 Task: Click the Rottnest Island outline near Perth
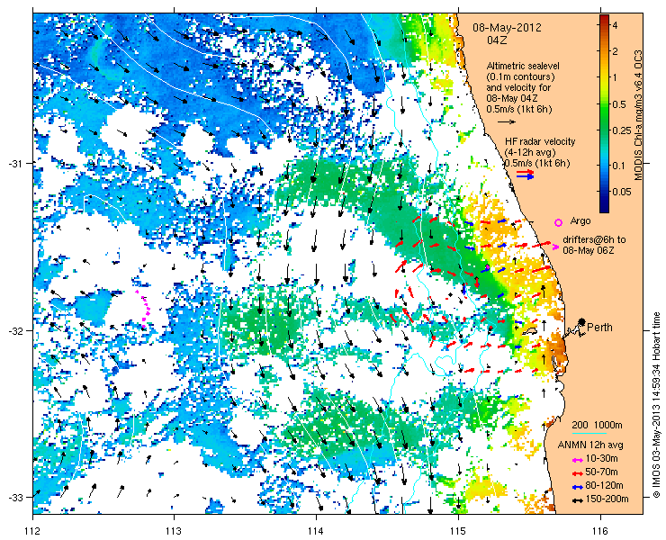pos(530,329)
